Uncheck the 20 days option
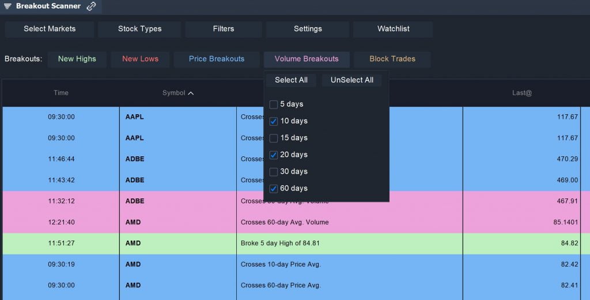590x300 pixels. pos(274,155)
